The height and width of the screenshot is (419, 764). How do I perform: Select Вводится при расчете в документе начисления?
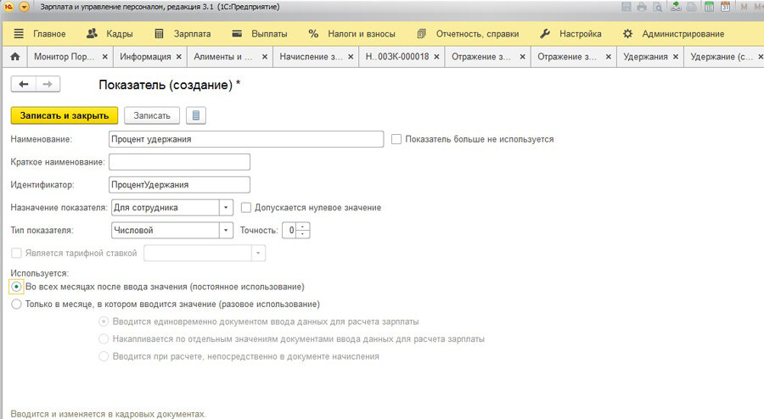point(104,356)
